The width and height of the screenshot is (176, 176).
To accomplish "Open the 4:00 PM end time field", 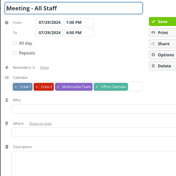I will (x=79, y=32).
